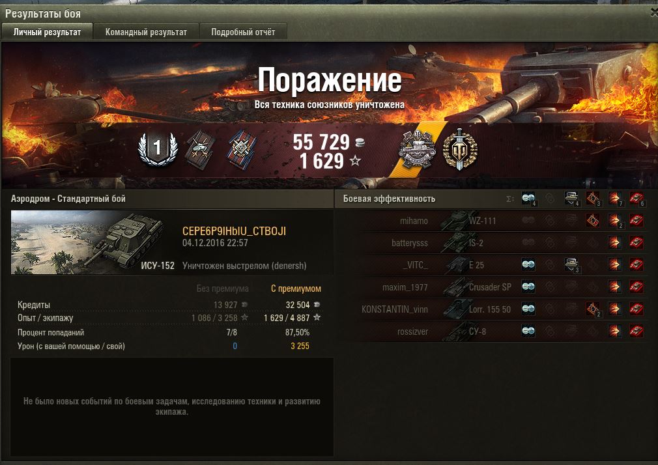Screen dimensions: 658x465
Task: Click the С премиумом column header
Action: [x=296, y=289]
